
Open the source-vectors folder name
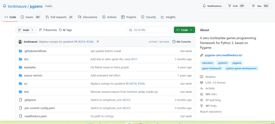pyautogui.click(x=33, y=75)
